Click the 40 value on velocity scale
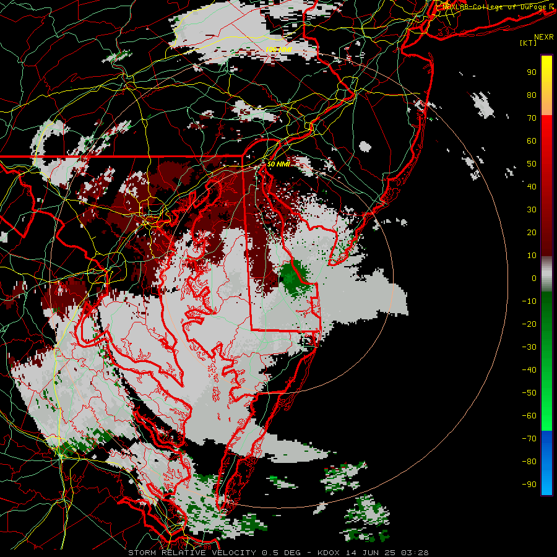 click(x=532, y=186)
